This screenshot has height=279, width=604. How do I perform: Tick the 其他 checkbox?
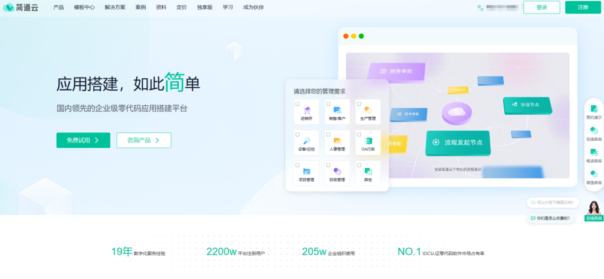click(359, 165)
